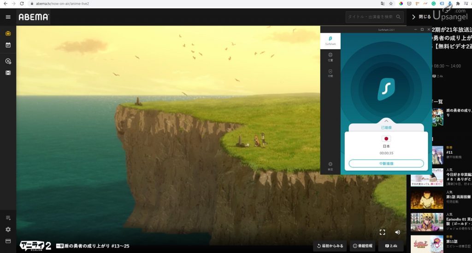The height and width of the screenshot is (253, 472).
Task: Open the colorful pinwheel extension icon
Action: click(401, 4)
